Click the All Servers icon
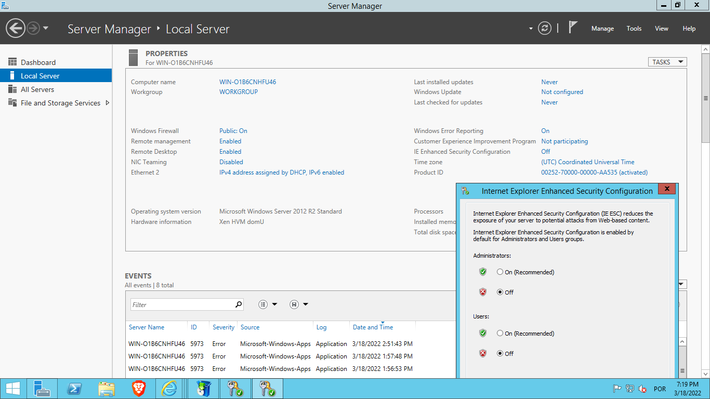 point(12,89)
